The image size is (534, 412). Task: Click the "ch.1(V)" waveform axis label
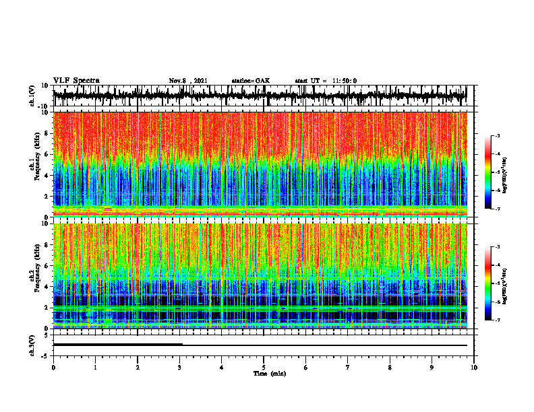pos(32,96)
